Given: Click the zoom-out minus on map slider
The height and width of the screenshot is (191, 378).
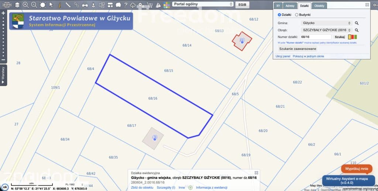Looking at the screenshot, I should (x=3, y=59).
